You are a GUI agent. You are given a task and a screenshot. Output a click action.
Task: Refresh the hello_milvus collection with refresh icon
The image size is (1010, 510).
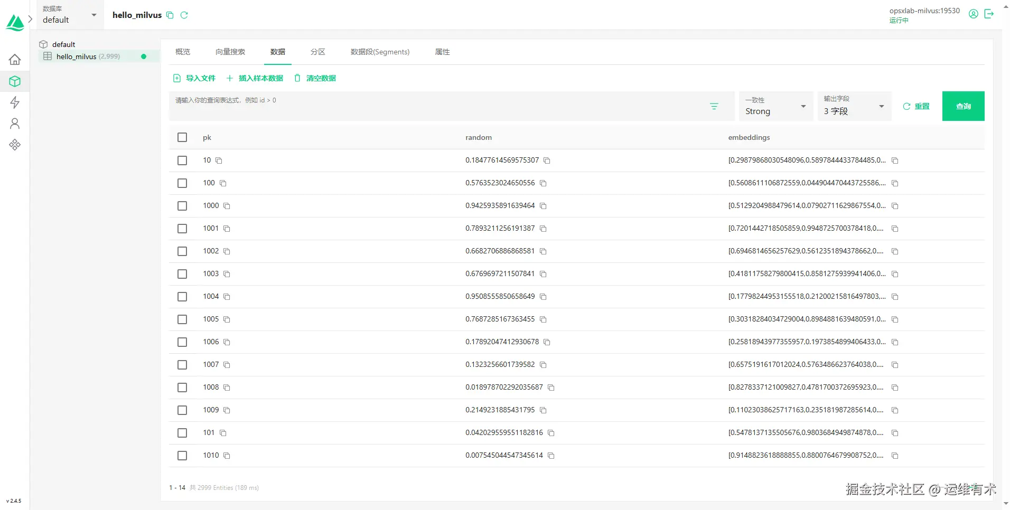tap(184, 15)
